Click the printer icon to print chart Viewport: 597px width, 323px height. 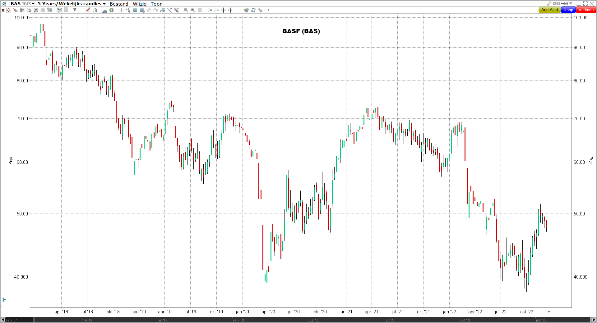(29, 10)
